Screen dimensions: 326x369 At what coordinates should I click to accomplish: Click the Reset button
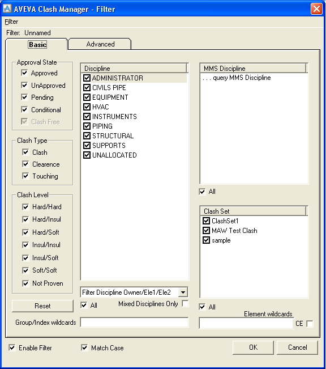(42, 306)
